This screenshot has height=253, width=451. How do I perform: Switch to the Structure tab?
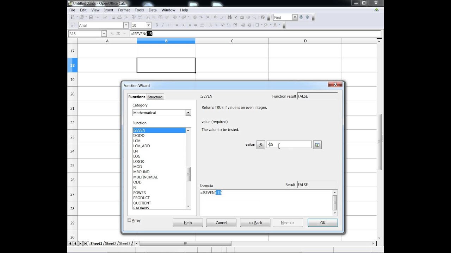coord(155,97)
